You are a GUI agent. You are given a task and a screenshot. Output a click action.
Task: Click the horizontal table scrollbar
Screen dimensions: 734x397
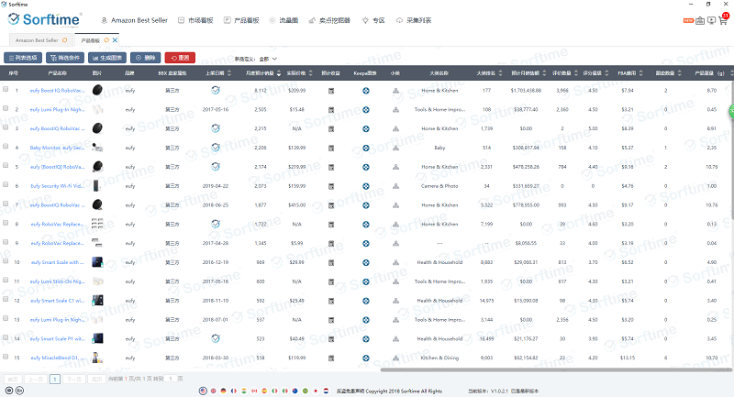[x=555, y=369]
